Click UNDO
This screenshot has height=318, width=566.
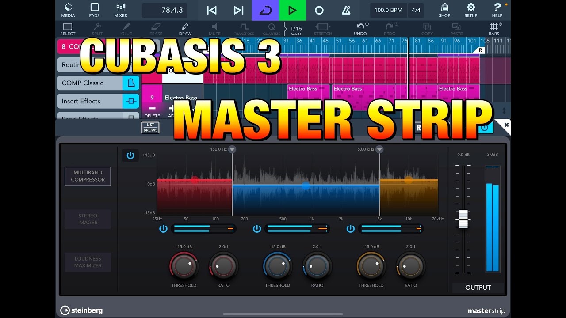(360, 29)
